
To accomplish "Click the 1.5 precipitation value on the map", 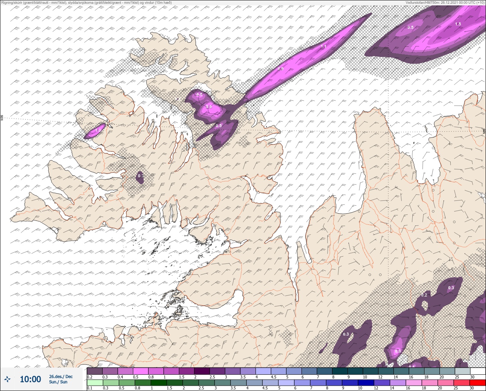I will pos(458,24).
